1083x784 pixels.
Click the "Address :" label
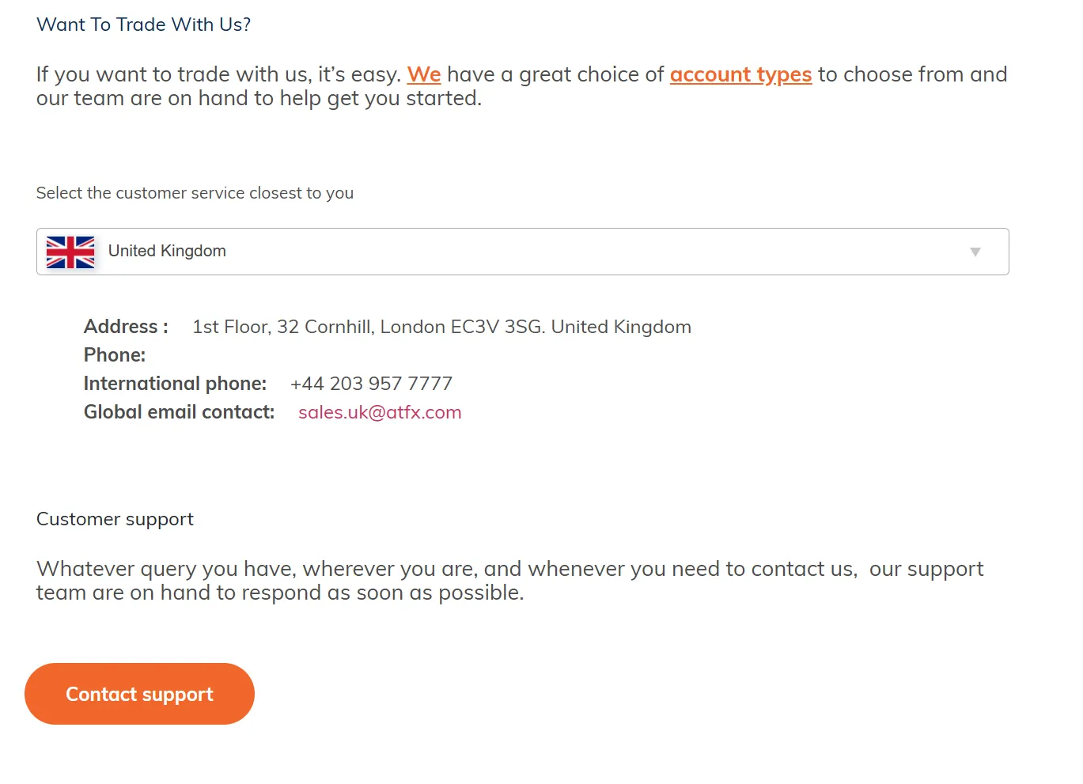pyautogui.click(x=126, y=327)
